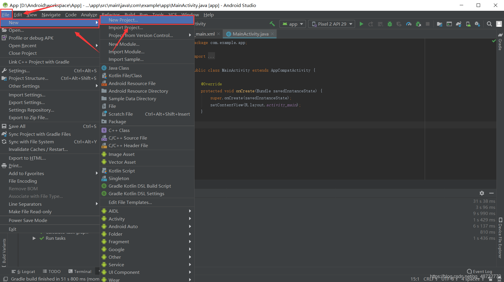Choose Vector Asset menu item
Viewport: 504px width, 282px height.
pyautogui.click(x=147, y=162)
